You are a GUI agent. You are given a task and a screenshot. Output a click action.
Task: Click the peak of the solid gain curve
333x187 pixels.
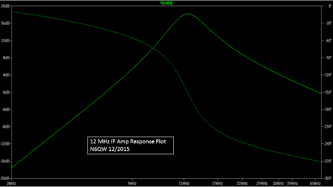[x=188, y=14]
